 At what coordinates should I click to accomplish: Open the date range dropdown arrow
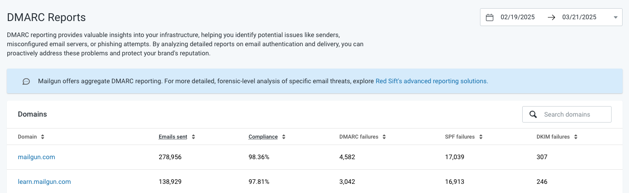(615, 17)
